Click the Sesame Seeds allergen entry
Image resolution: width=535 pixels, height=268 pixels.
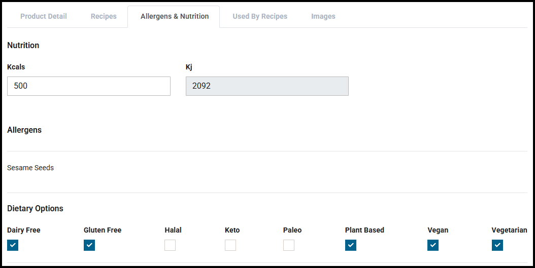coord(30,168)
